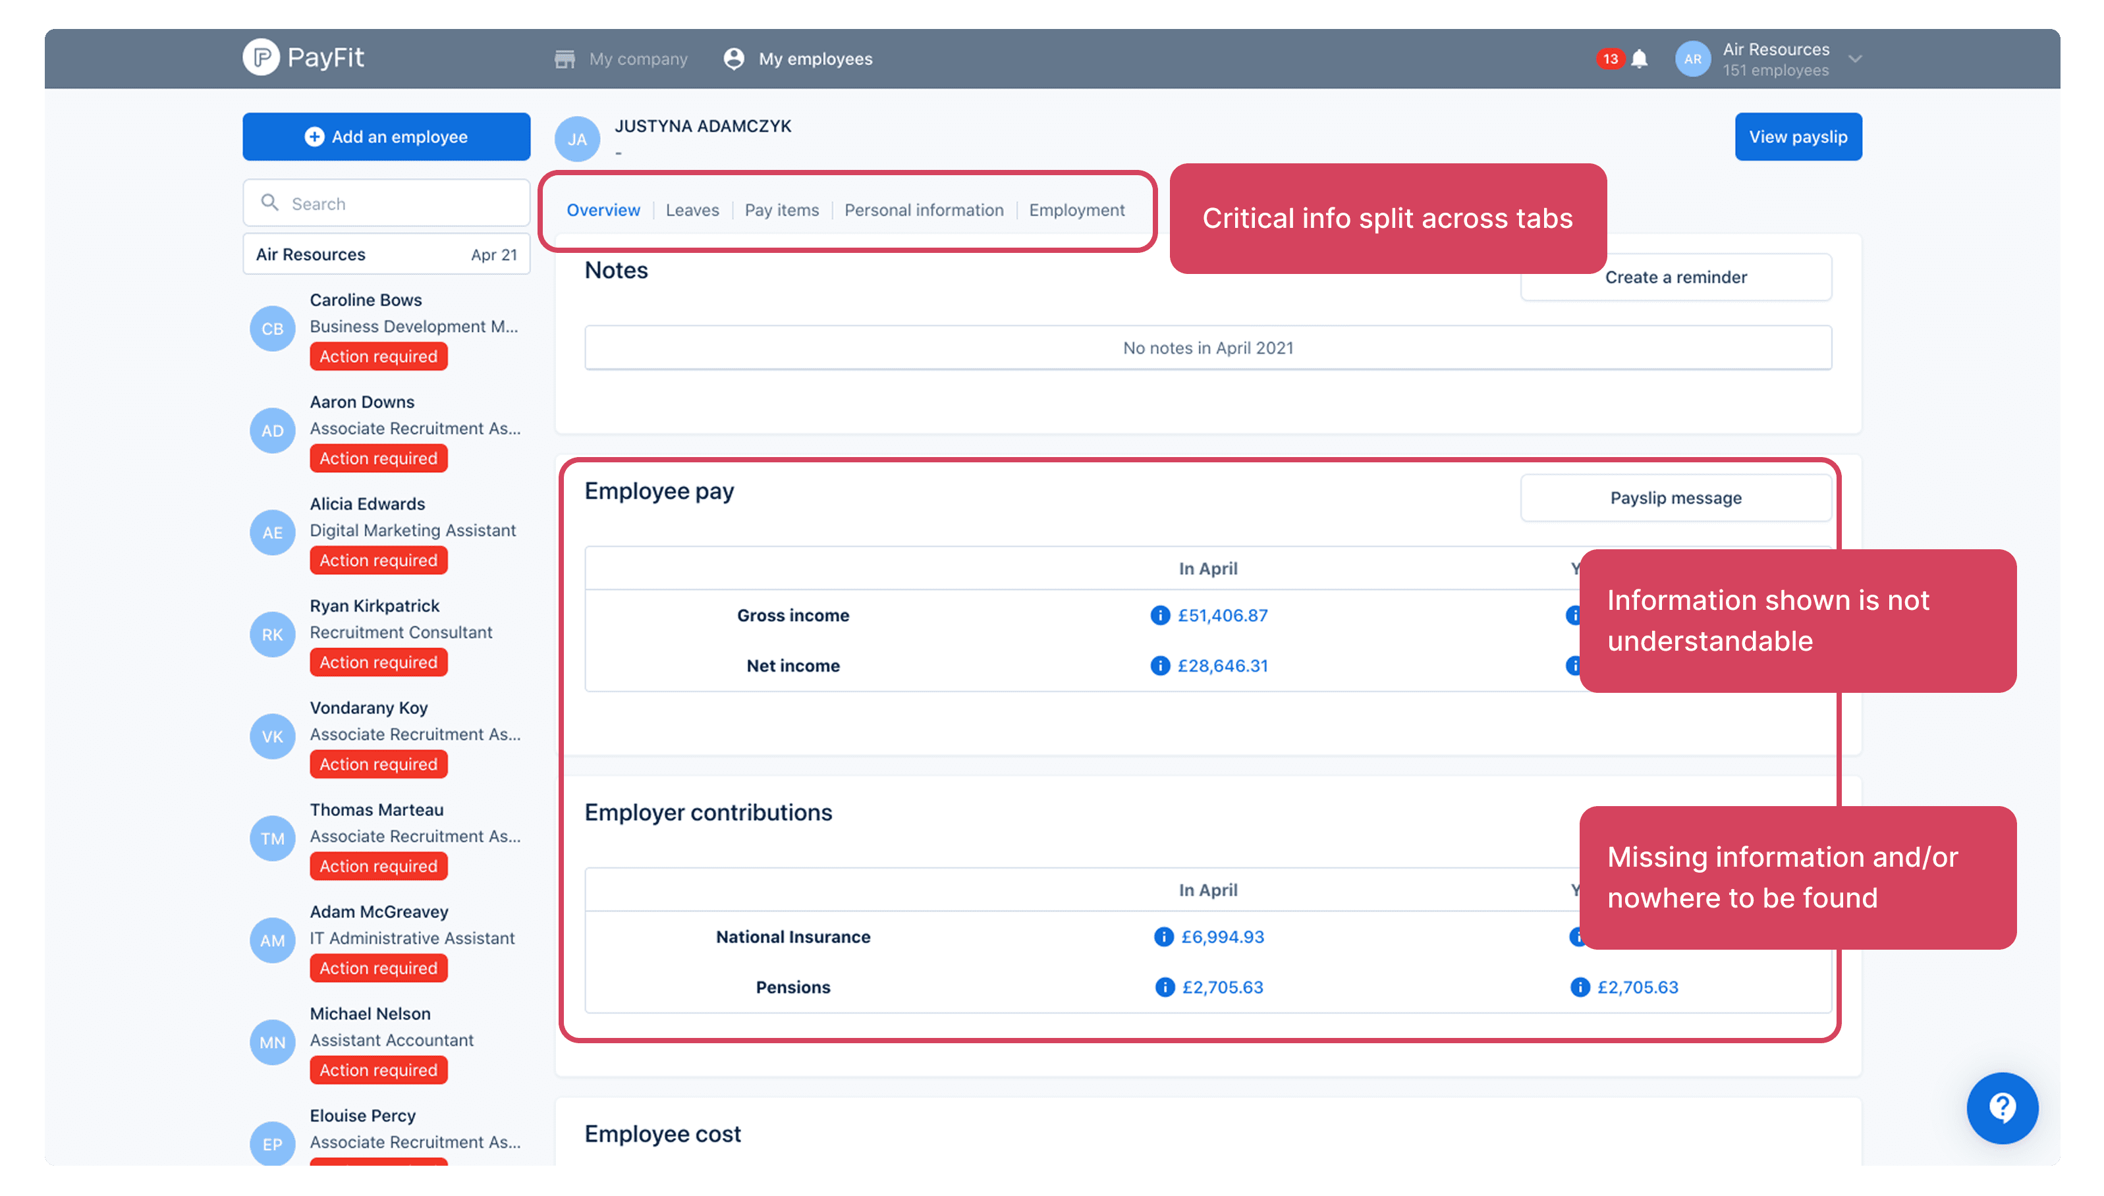Click the Add an employee button
2104x1196 pixels.
[386, 137]
